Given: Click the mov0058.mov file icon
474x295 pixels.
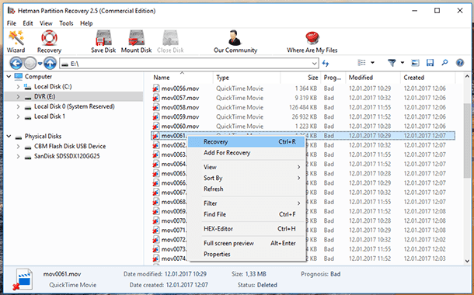Looking at the screenshot, I should pos(155,107).
